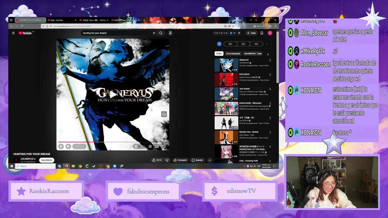The image size is (388, 218).
Task: Open the YouTube hamburger guide menu
Action: [x=13, y=33]
